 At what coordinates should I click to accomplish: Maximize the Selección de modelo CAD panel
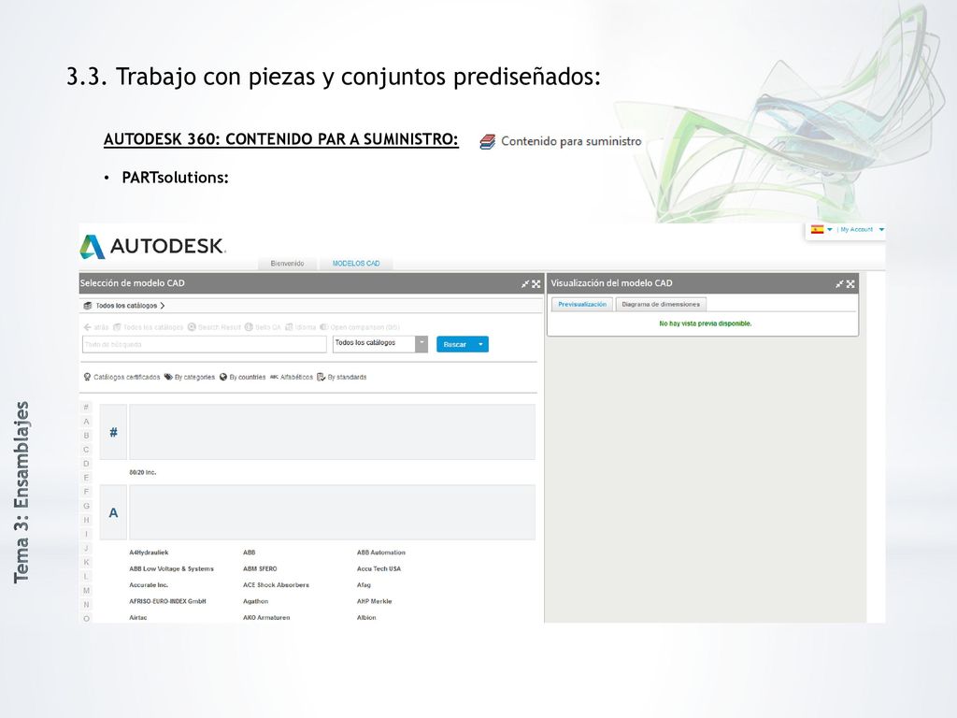point(536,284)
